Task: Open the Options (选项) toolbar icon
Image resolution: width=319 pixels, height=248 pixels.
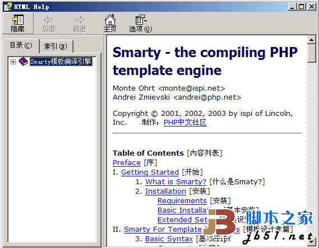Action: [x=141, y=20]
